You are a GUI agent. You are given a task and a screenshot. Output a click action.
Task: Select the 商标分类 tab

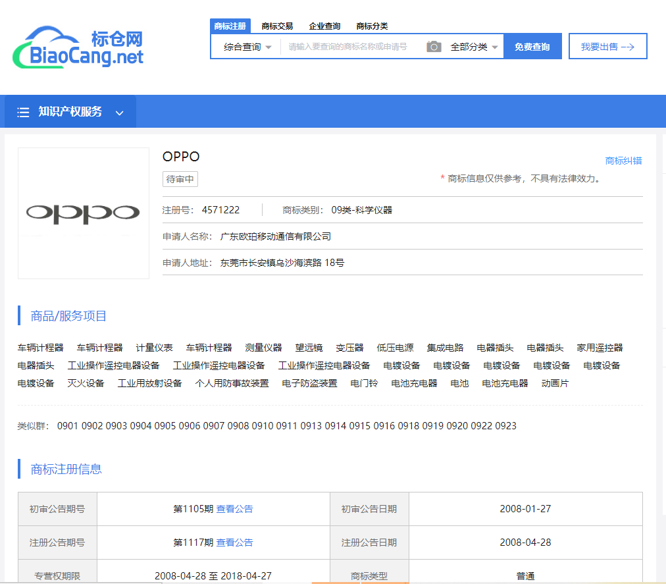click(x=372, y=26)
